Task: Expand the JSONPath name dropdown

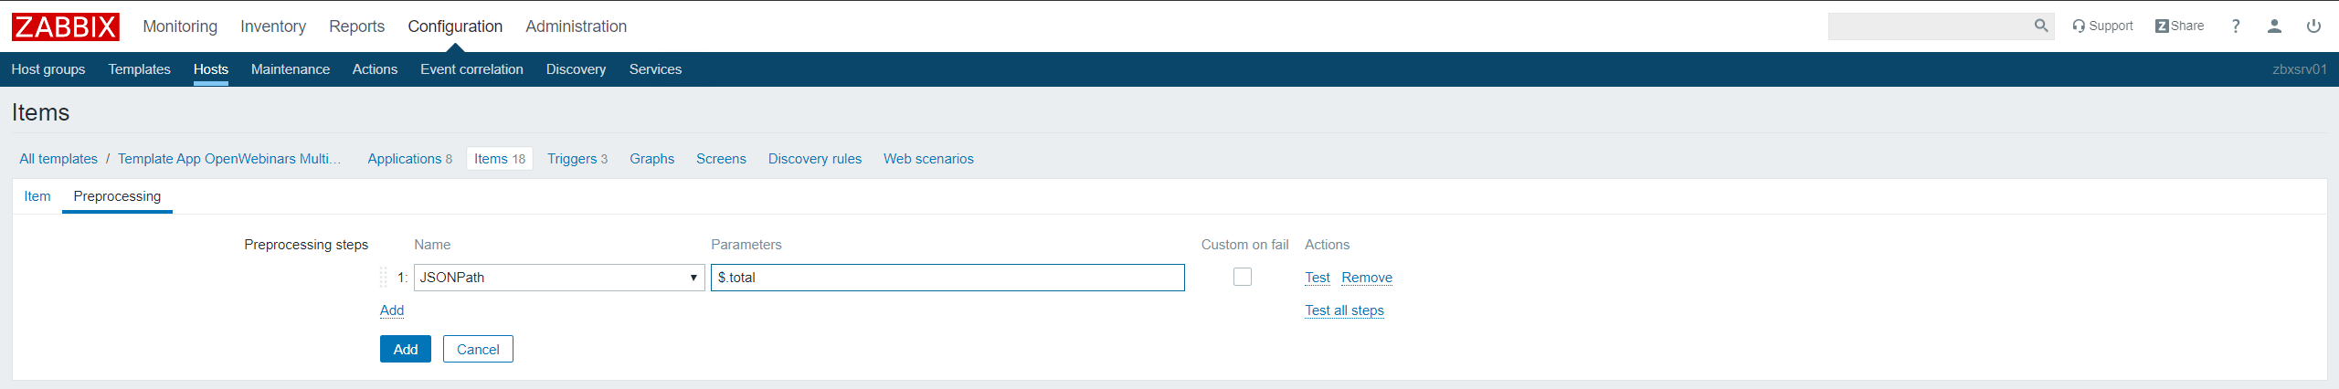Action: (559, 278)
